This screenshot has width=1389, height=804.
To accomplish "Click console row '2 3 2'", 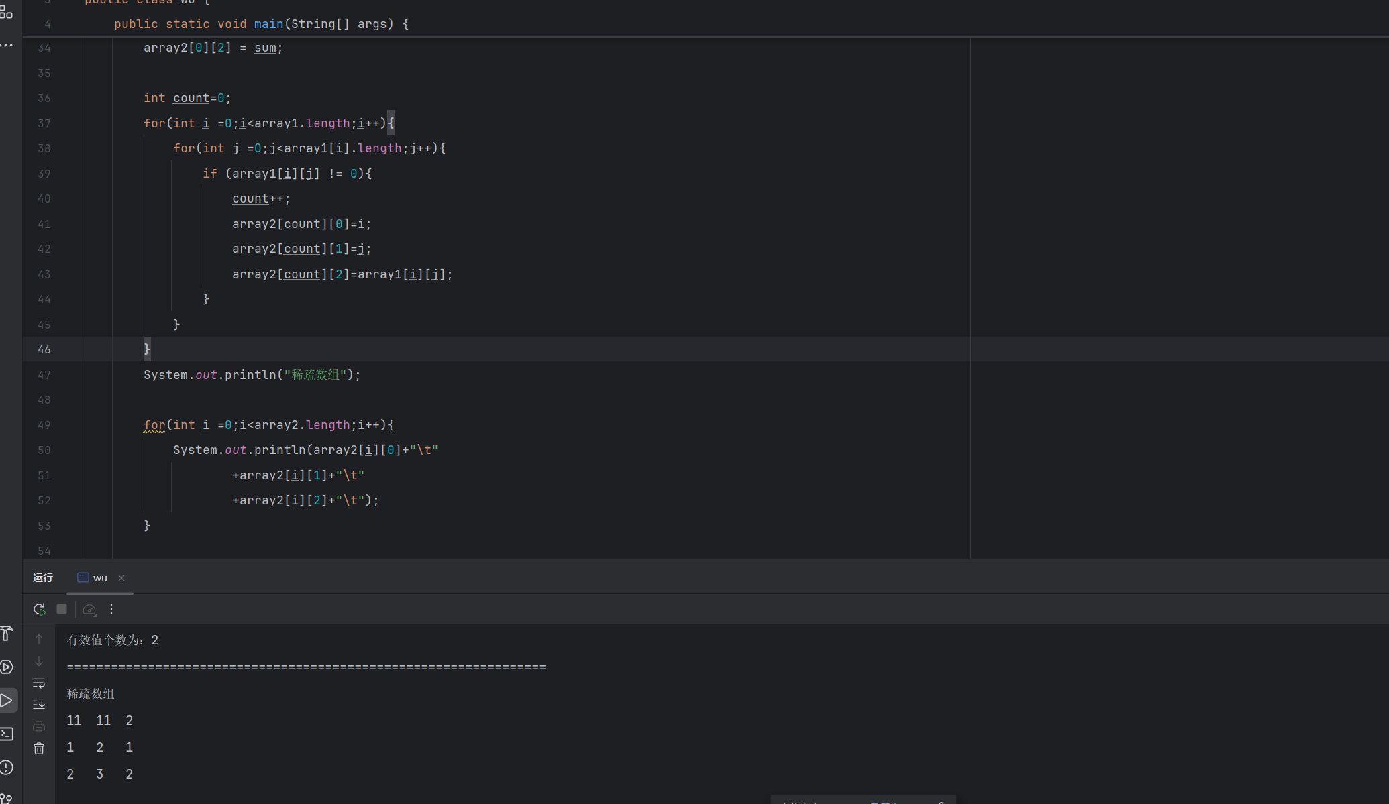I will [x=100, y=774].
